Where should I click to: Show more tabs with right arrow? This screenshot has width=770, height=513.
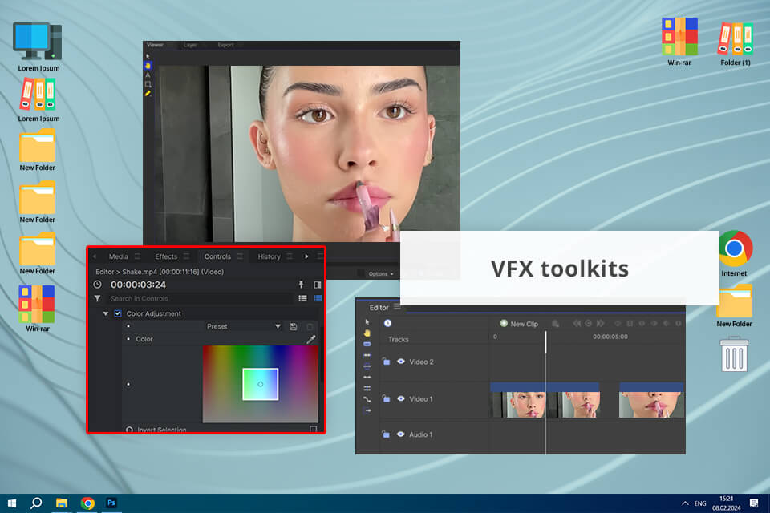[x=306, y=256]
